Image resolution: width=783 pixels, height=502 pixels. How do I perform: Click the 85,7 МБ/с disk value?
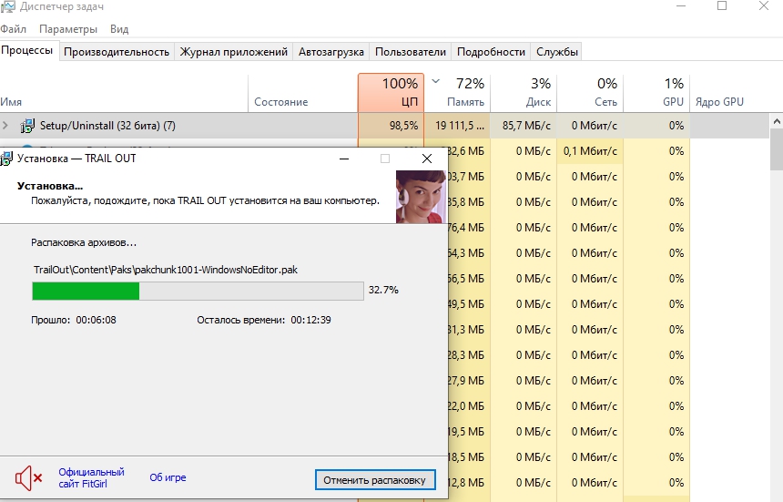pos(524,126)
